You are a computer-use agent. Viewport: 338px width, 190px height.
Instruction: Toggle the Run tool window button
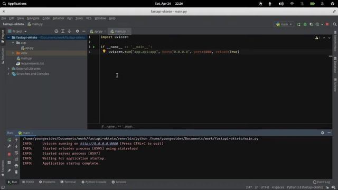pyautogui.click(x=12, y=182)
